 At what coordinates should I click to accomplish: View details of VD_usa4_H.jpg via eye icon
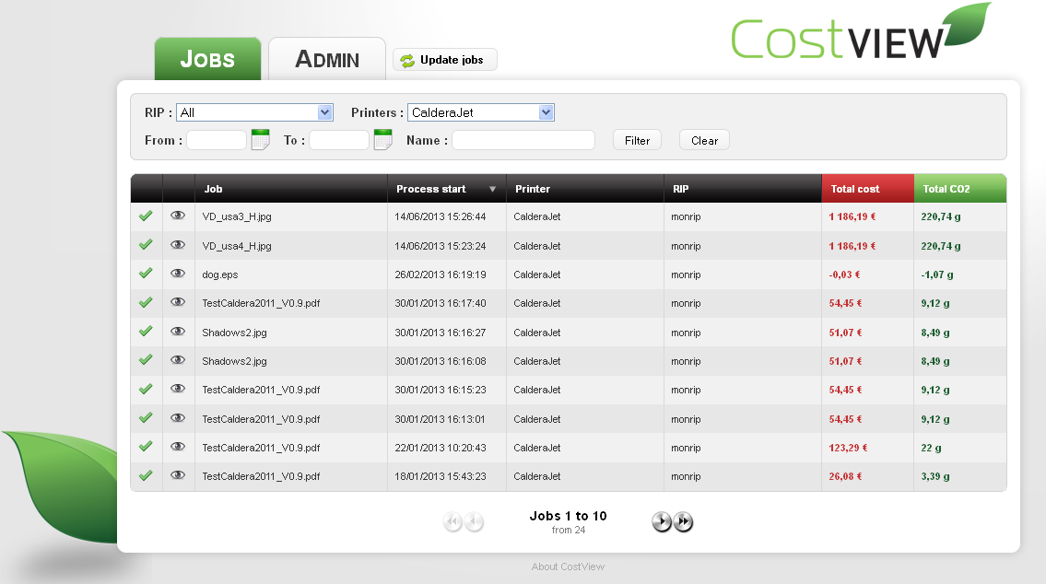[x=178, y=245]
